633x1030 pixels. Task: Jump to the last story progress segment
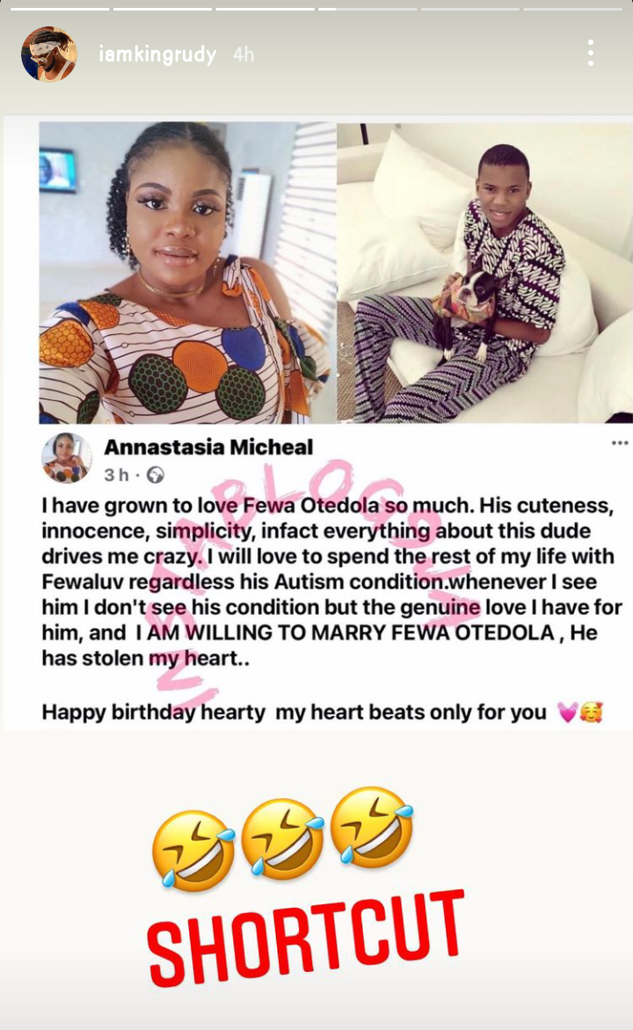click(572, 9)
